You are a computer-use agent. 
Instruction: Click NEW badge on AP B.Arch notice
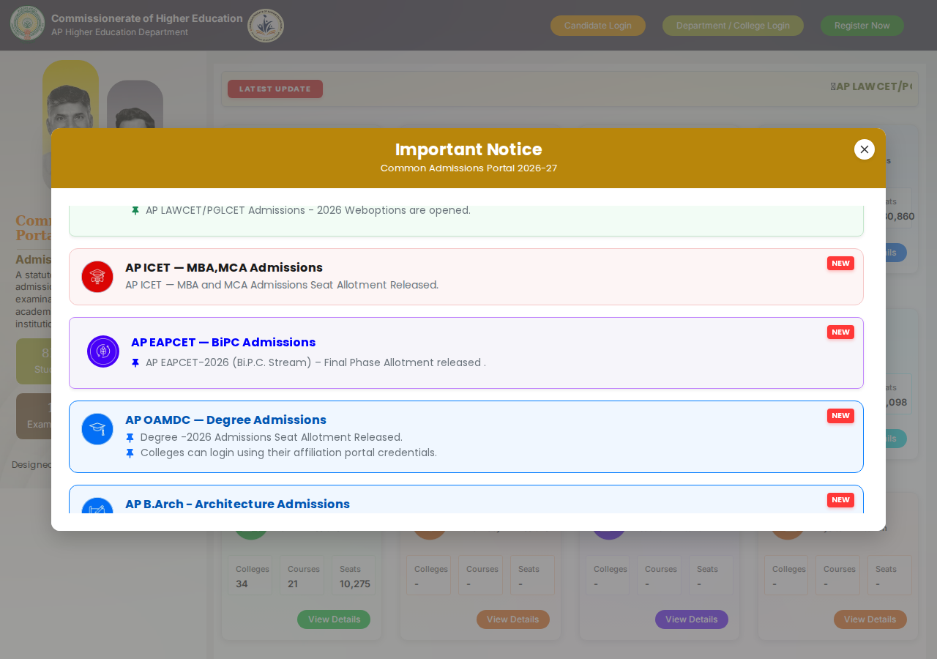[840, 500]
